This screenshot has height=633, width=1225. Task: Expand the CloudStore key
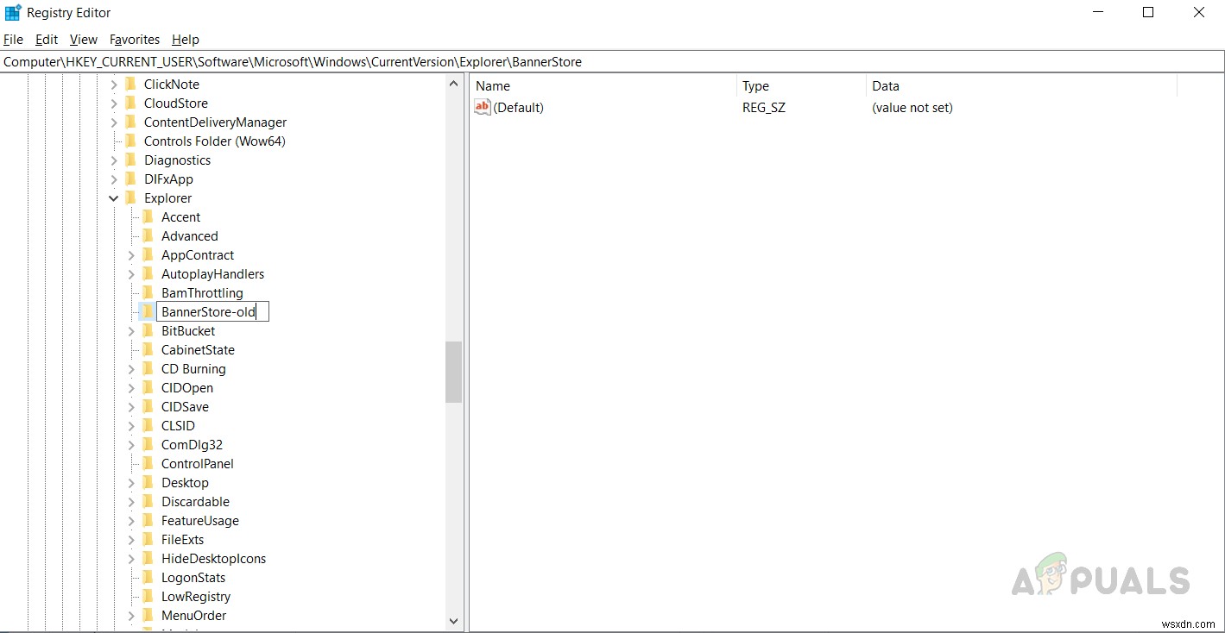click(x=114, y=103)
